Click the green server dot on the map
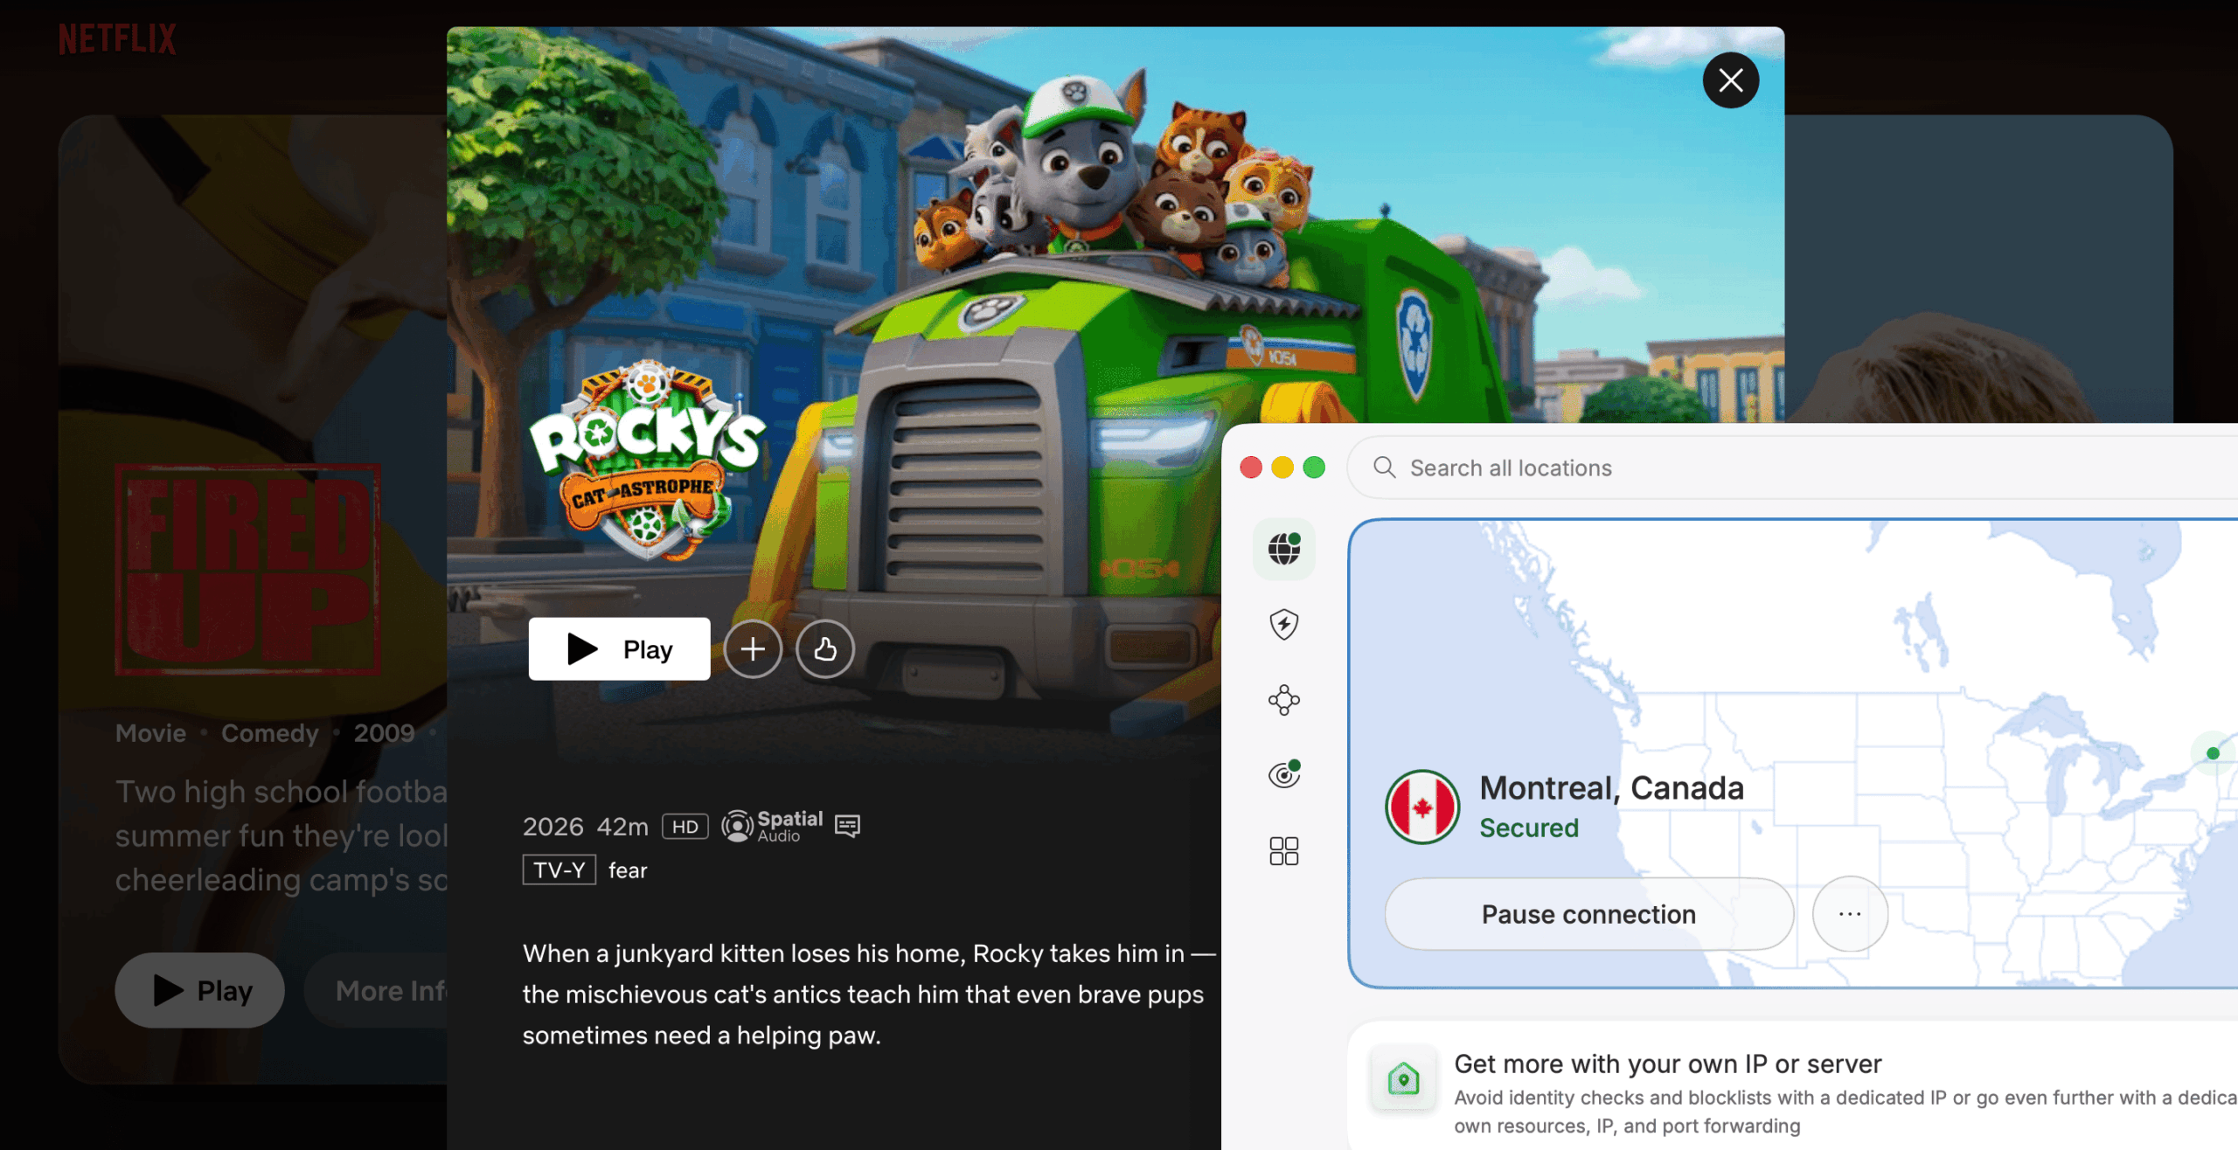 pyautogui.click(x=2213, y=753)
